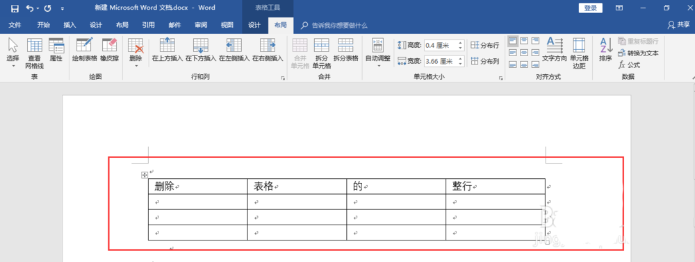Decrease the 高度 row height with down arrow
The image size is (695, 262).
460,48
